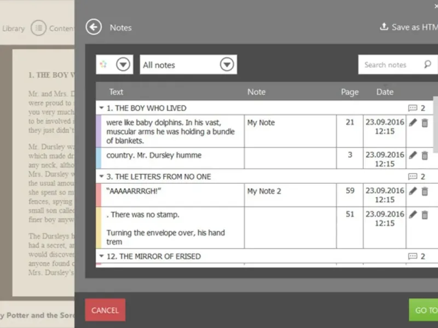Click Save as HTML text link
This screenshot has height=328, width=438.
click(414, 27)
